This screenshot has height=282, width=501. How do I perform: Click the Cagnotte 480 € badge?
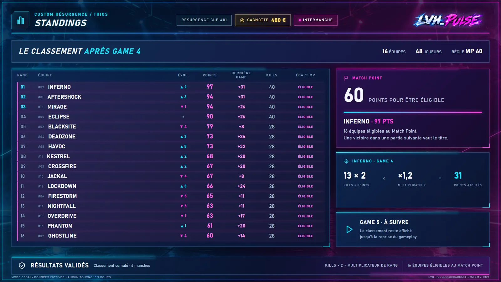pos(263,20)
